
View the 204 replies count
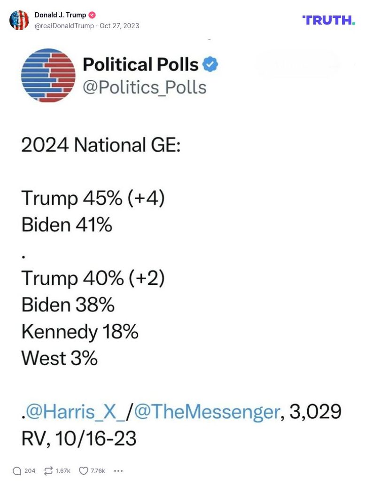tap(30, 470)
